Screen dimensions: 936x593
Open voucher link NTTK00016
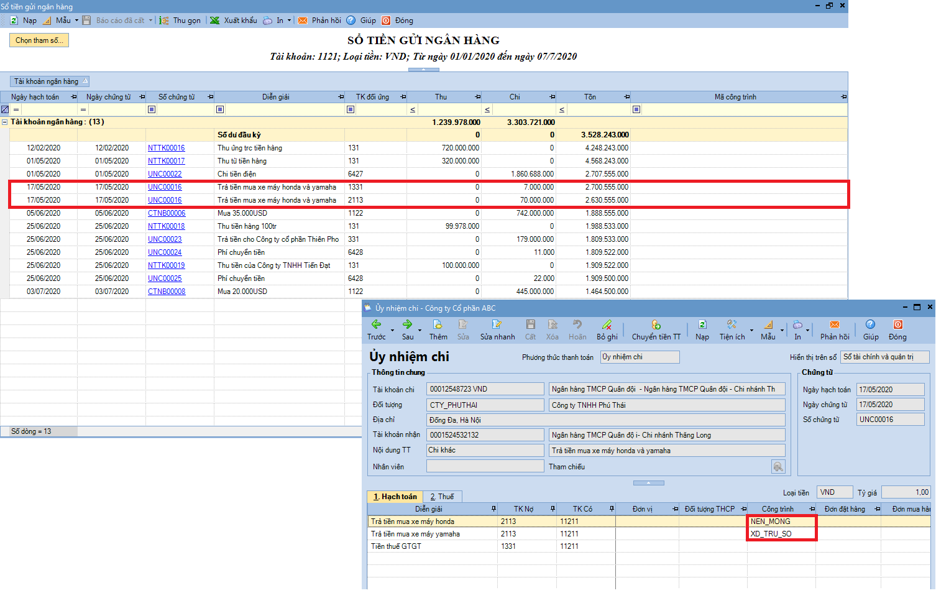coord(167,148)
